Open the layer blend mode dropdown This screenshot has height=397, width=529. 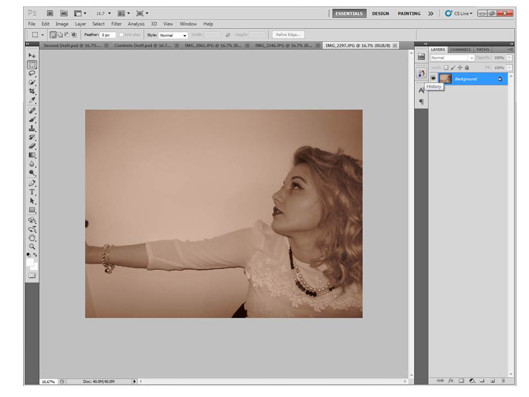point(452,58)
